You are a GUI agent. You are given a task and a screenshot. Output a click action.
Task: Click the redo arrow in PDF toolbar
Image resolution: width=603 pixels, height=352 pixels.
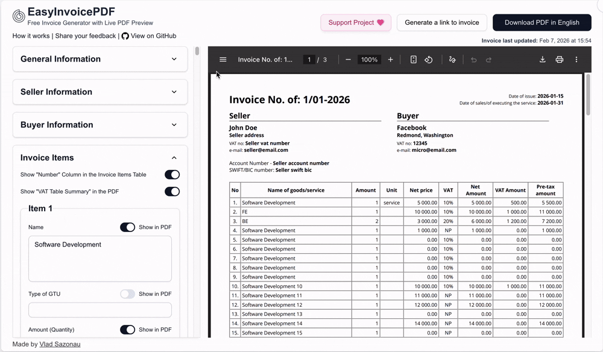point(488,60)
